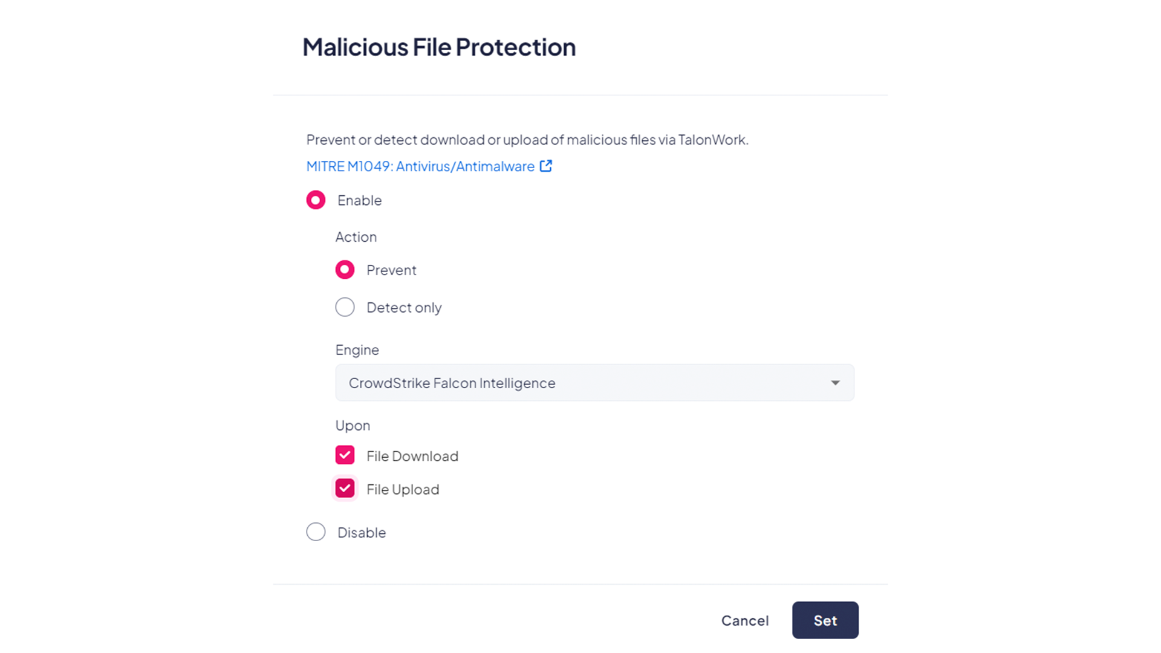This screenshot has height=653, width=1161.
Task: Select the Disable radio button
Action: [x=316, y=532]
